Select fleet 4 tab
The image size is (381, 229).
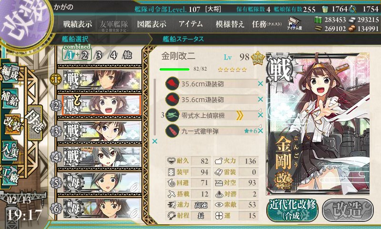(x=113, y=55)
